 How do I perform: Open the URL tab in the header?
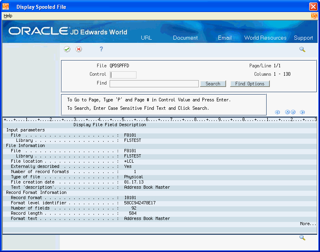146,38
